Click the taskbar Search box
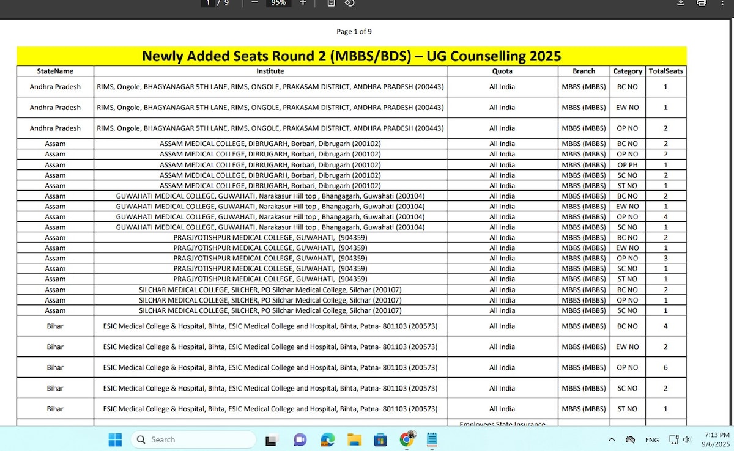Viewport: 734px width, 451px height. 193,439
